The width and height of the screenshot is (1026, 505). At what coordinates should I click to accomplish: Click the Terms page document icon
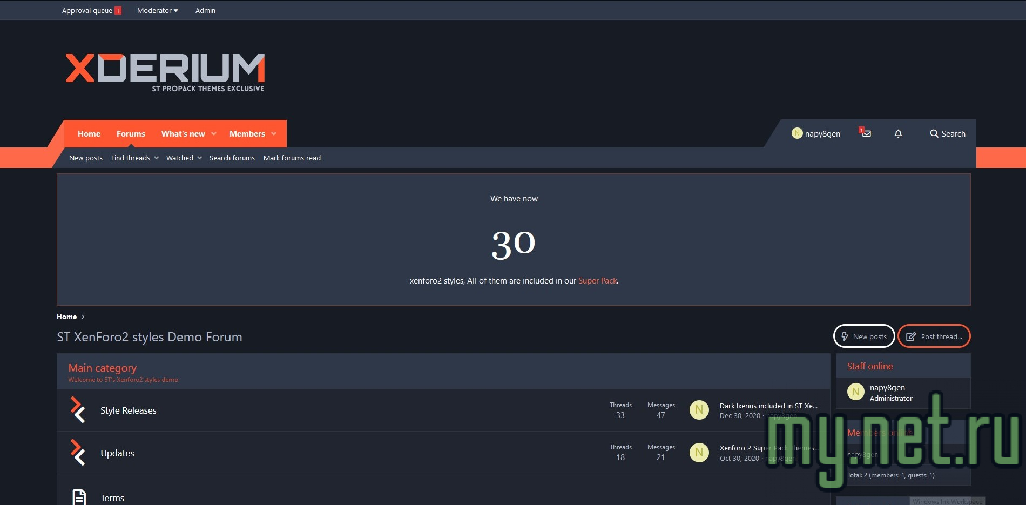coord(79,497)
